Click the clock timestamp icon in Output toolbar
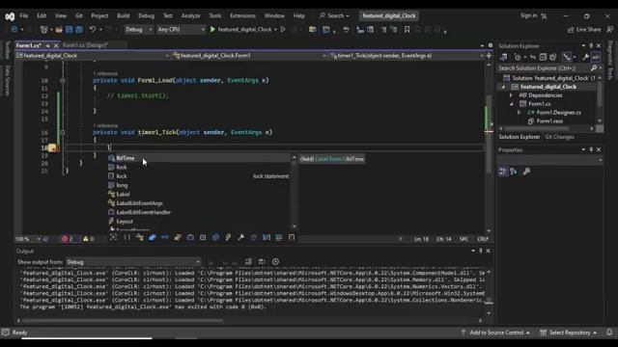Image resolution: width=618 pixels, height=347 pixels. click(275, 261)
